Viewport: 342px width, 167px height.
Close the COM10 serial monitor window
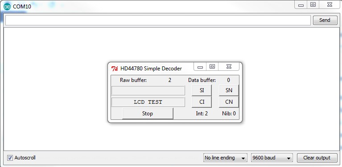point(330,5)
